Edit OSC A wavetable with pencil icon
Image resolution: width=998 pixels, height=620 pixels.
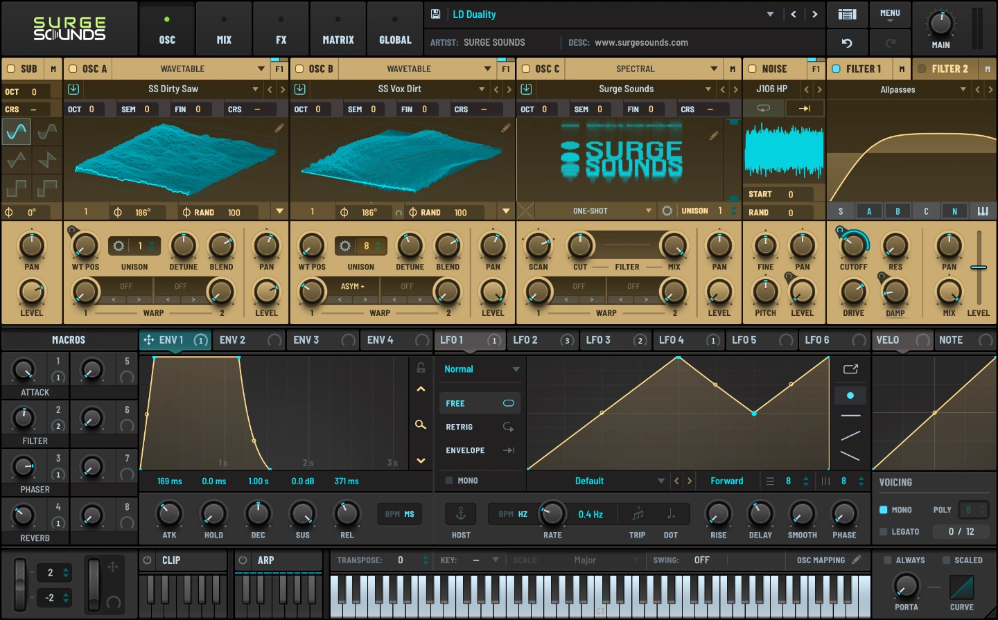[279, 128]
